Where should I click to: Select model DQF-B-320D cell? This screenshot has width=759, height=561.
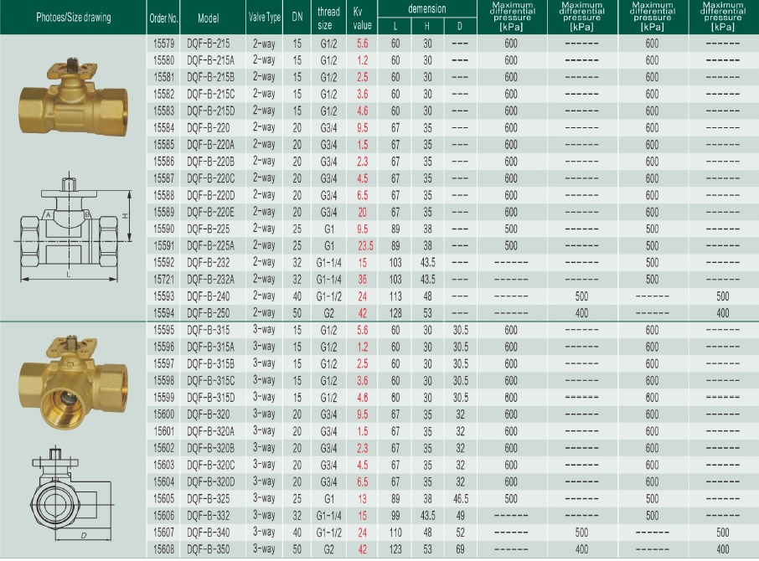pyautogui.click(x=210, y=481)
